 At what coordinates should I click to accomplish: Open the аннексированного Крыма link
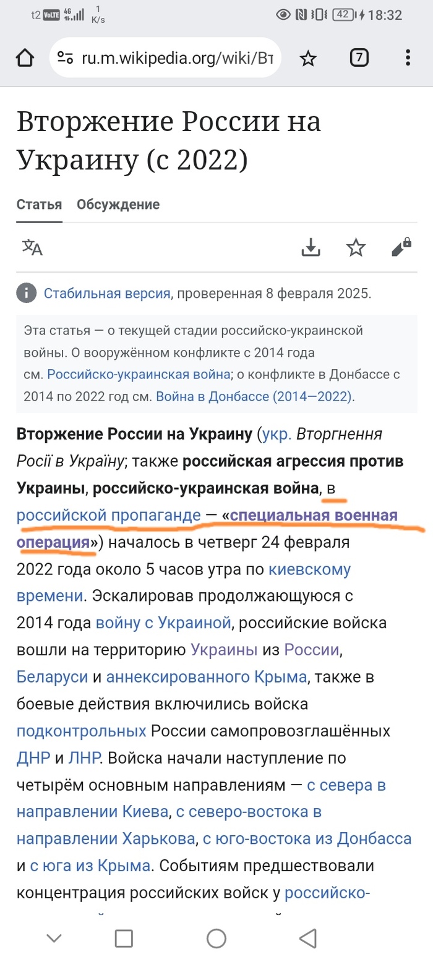click(x=206, y=677)
